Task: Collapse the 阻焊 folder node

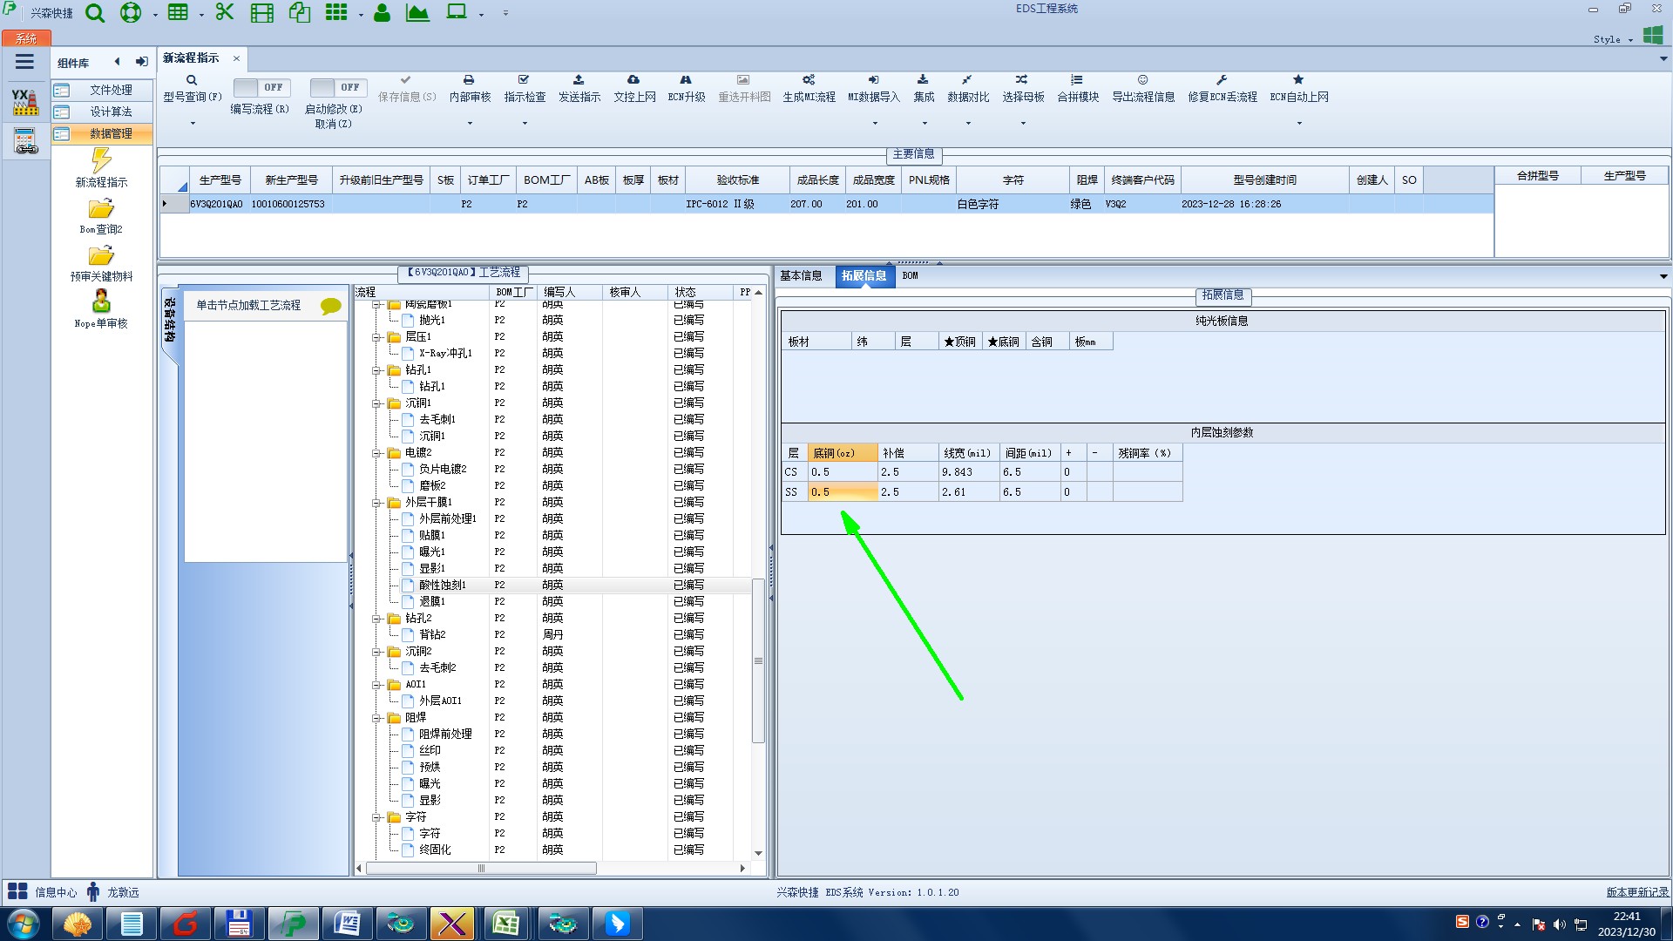Action: 377,718
